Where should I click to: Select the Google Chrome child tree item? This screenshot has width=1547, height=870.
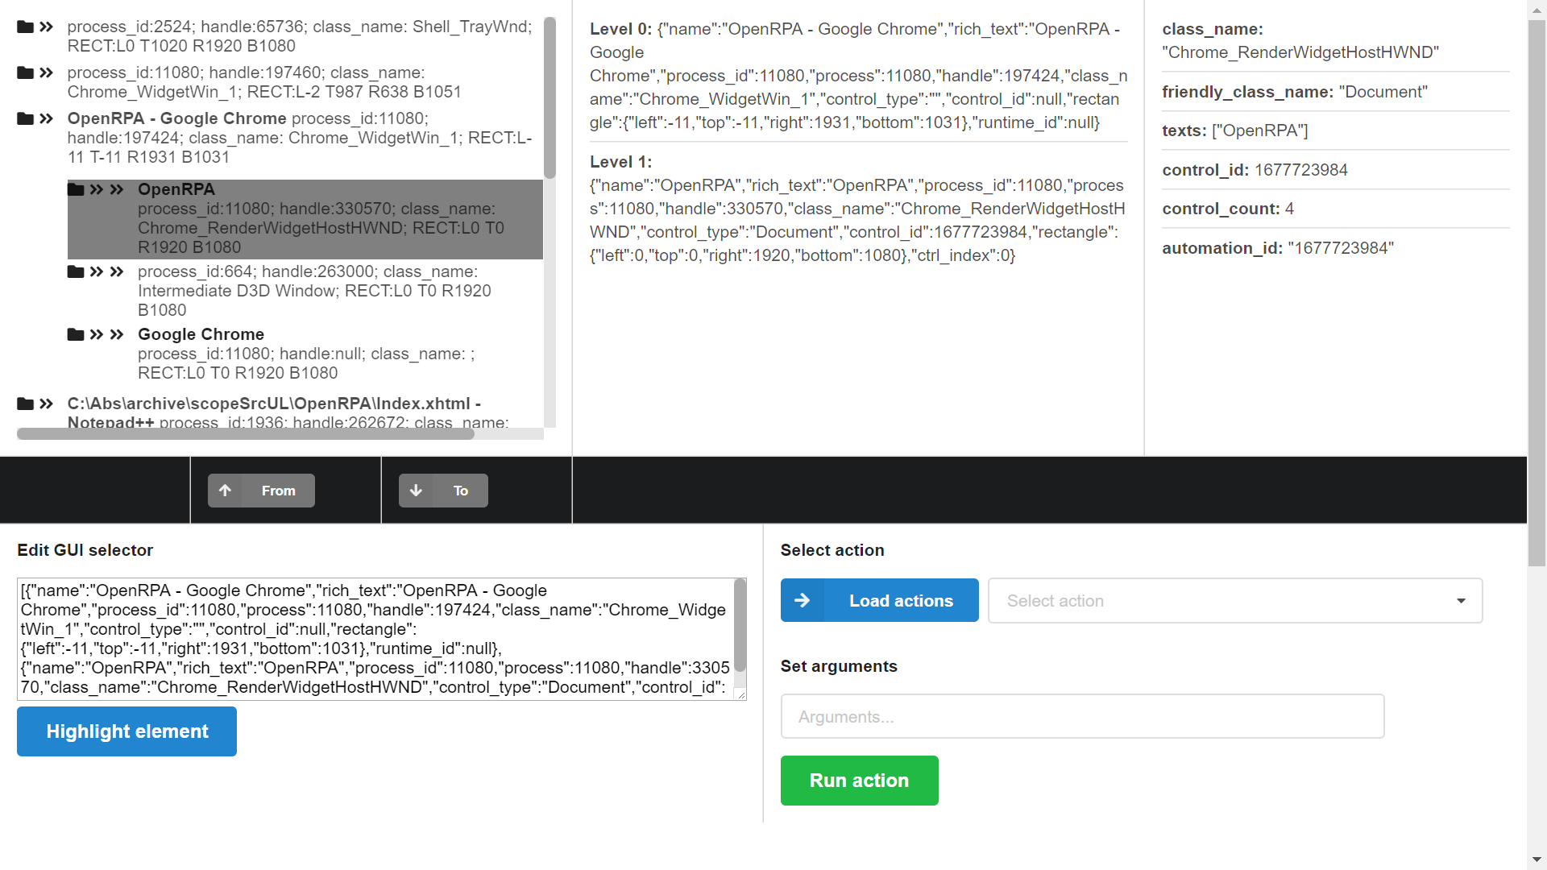tap(305, 354)
